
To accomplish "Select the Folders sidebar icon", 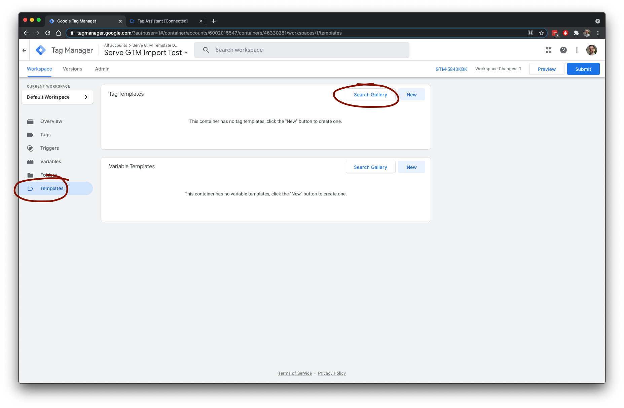I will coord(31,175).
